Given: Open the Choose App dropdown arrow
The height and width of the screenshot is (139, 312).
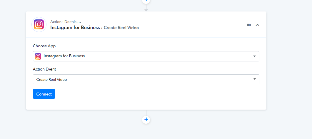Looking at the screenshot, I should pyautogui.click(x=254, y=56).
